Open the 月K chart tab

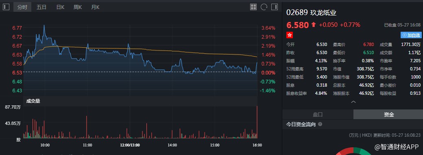95,7
